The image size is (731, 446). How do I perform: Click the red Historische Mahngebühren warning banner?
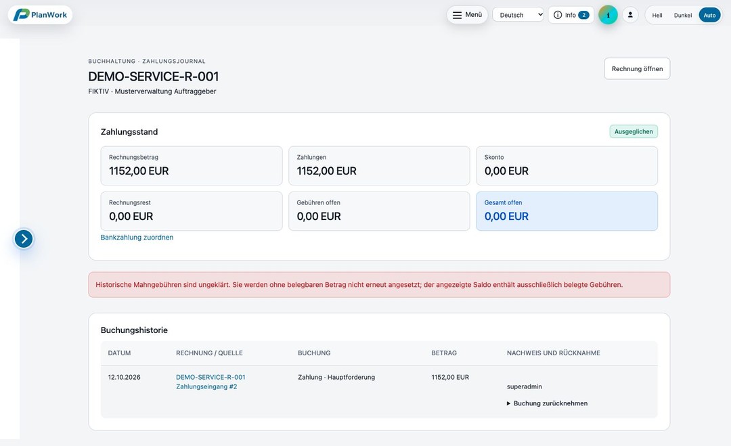tap(379, 285)
